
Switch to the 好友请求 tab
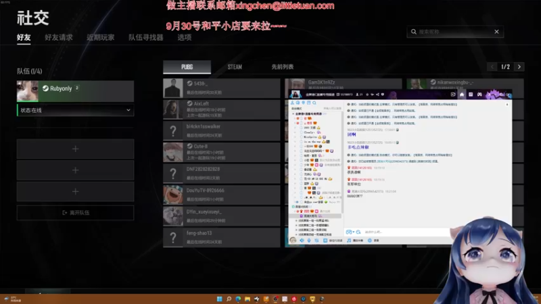(59, 37)
